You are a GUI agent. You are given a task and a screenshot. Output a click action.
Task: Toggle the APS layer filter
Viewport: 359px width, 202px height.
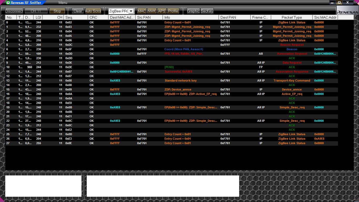[x=162, y=11]
